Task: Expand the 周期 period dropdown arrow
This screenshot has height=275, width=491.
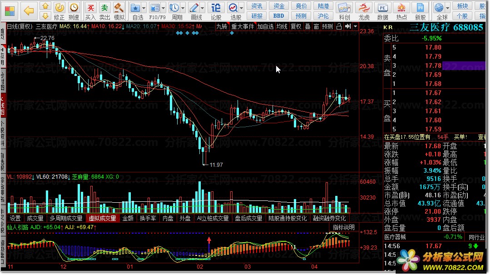Action: 183,8
